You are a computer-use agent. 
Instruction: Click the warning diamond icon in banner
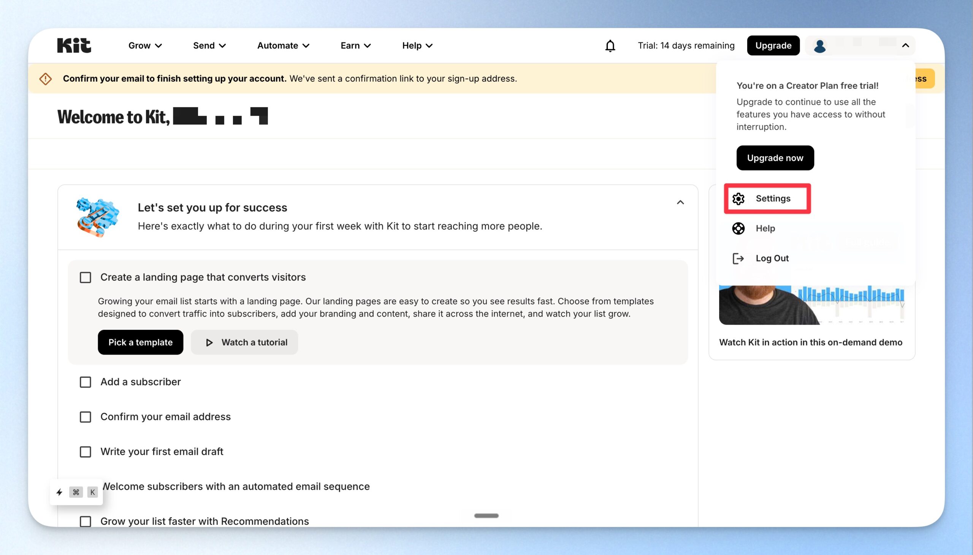point(45,79)
